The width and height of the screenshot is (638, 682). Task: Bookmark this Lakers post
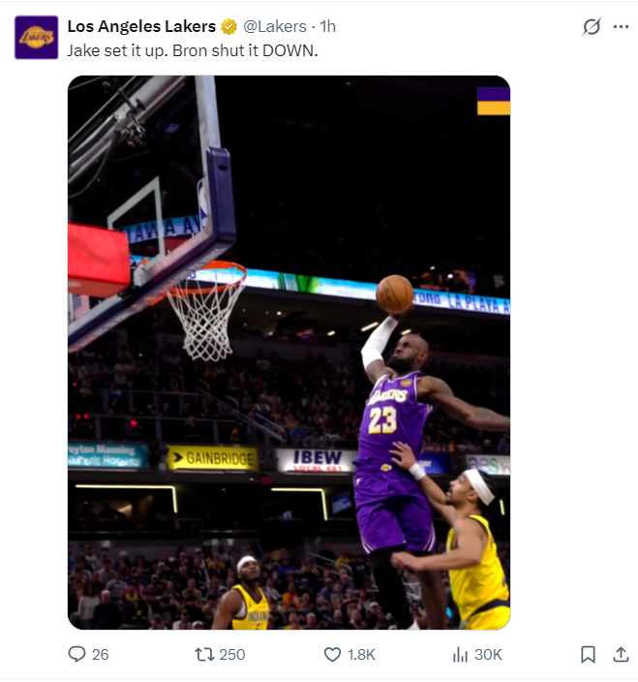(x=588, y=655)
